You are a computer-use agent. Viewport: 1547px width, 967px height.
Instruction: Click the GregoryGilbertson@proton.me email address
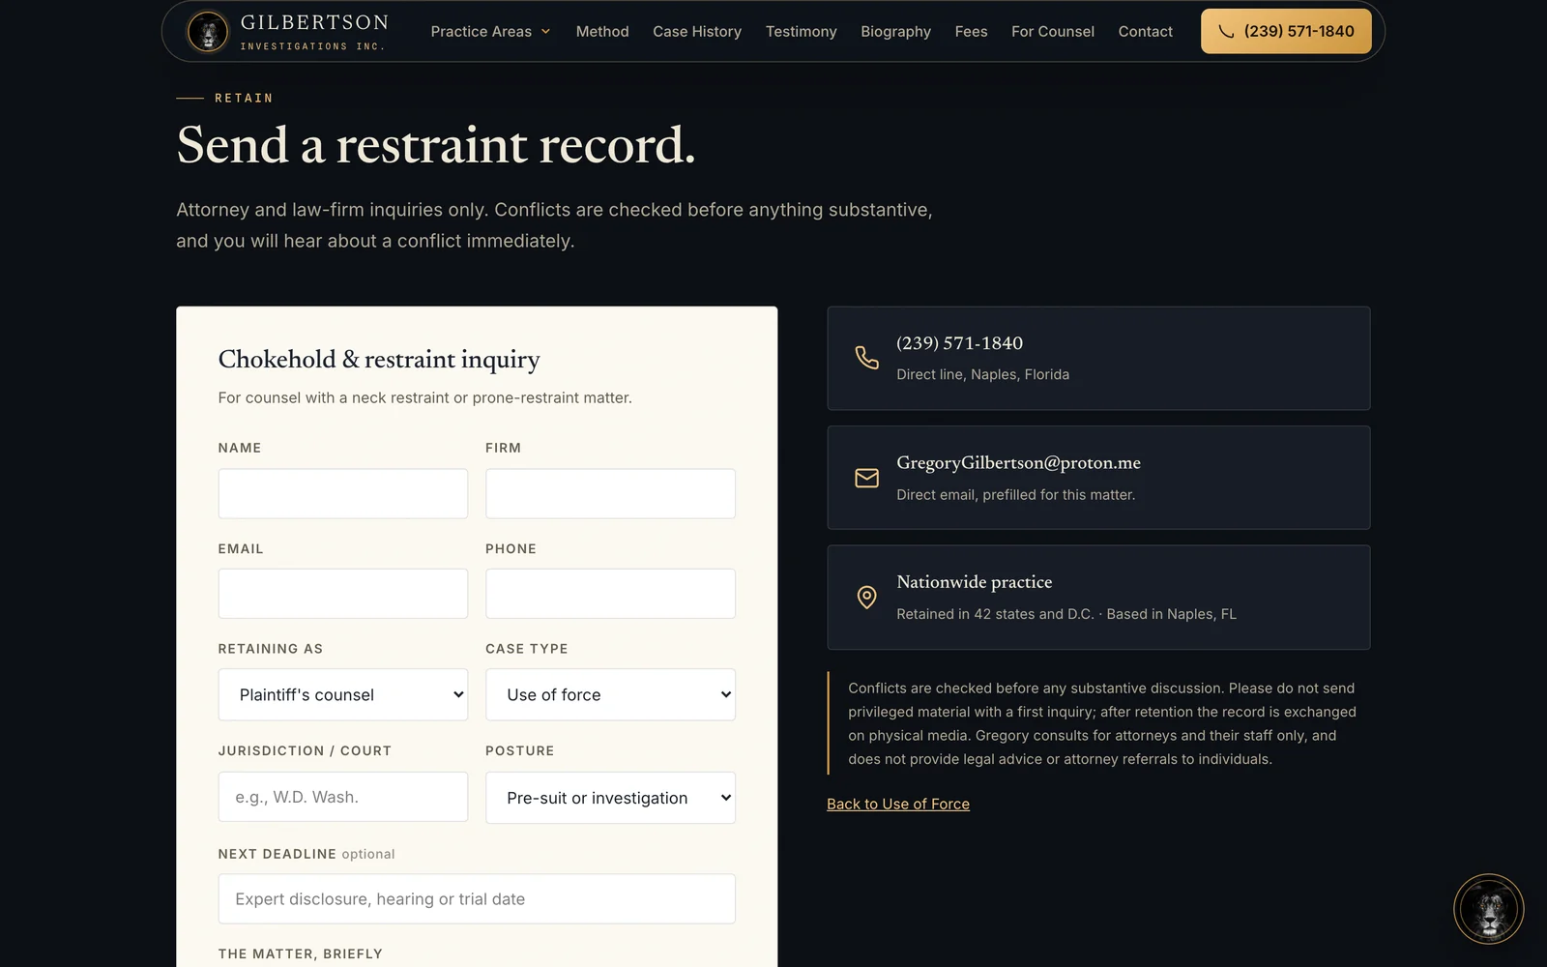tap(1018, 462)
